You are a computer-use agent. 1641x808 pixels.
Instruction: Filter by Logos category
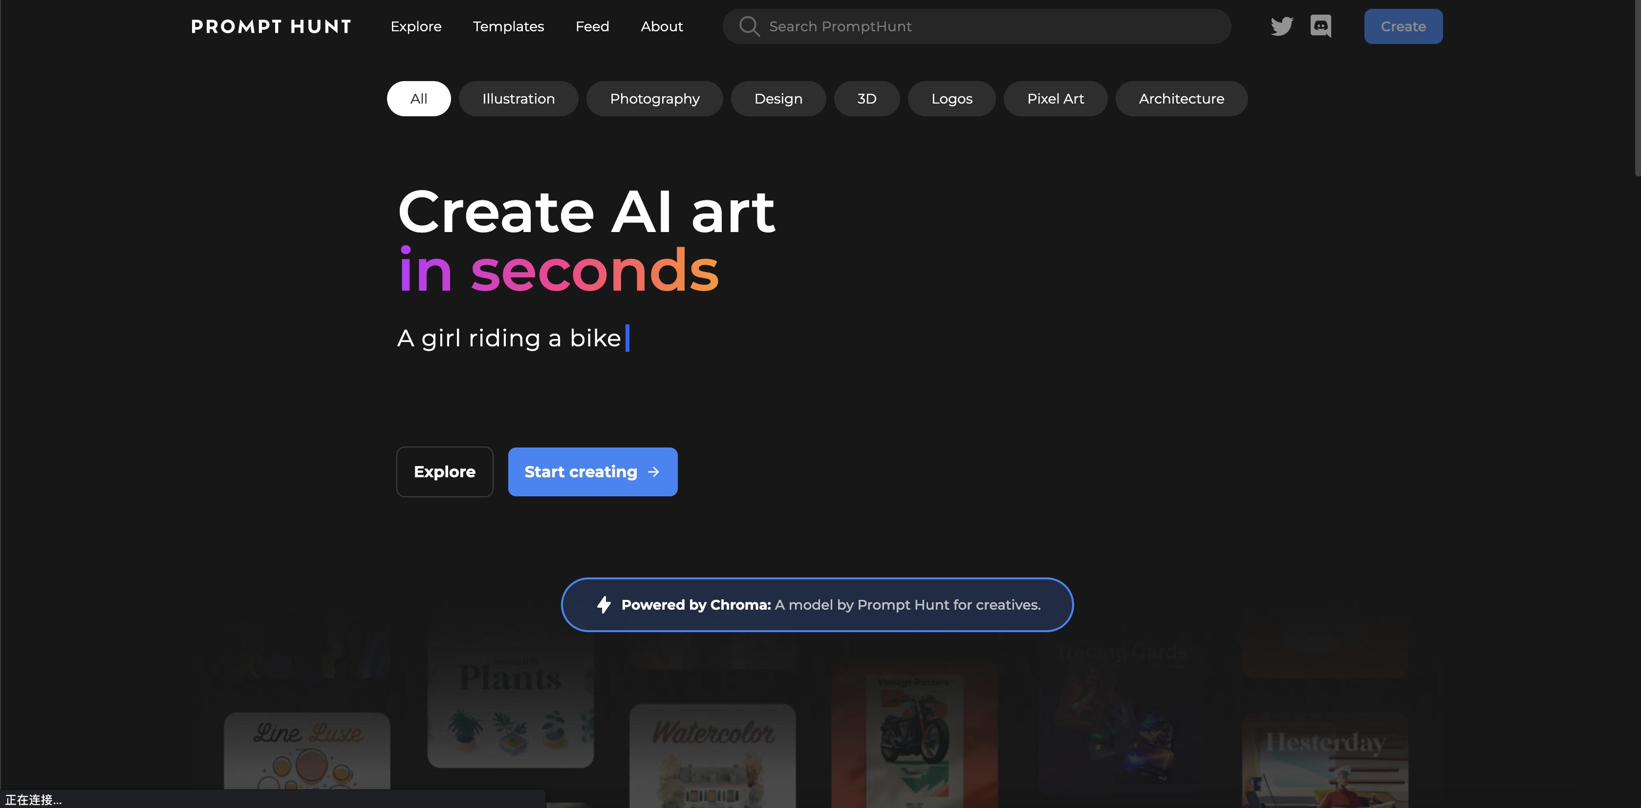click(x=952, y=99)
